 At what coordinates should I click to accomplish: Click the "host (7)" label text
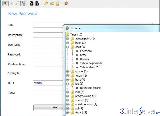80,79
